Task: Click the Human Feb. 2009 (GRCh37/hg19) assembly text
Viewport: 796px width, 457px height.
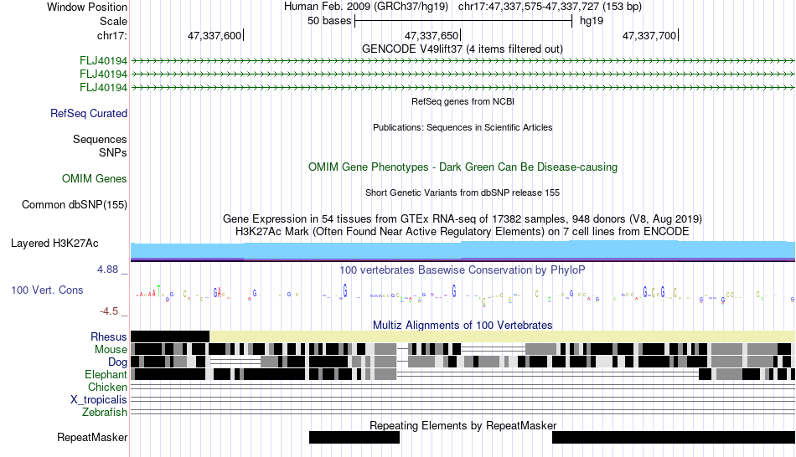Action: coord(366,7)
